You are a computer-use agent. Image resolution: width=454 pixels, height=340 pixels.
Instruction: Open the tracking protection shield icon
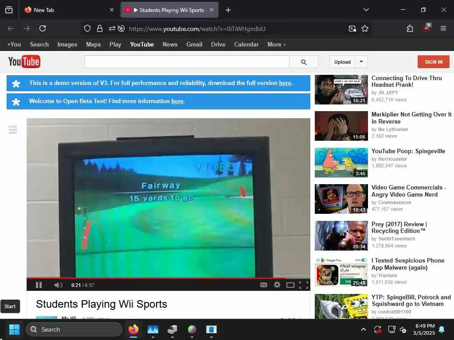tap(87, 28)
